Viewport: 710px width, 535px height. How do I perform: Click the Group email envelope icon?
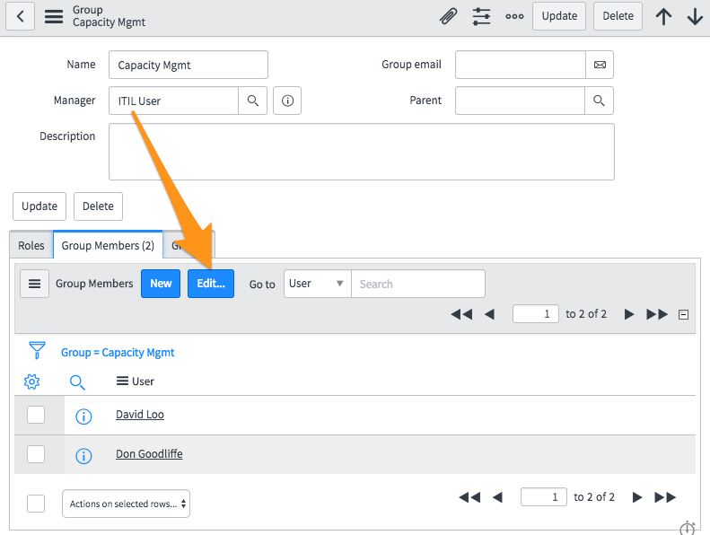600,65
